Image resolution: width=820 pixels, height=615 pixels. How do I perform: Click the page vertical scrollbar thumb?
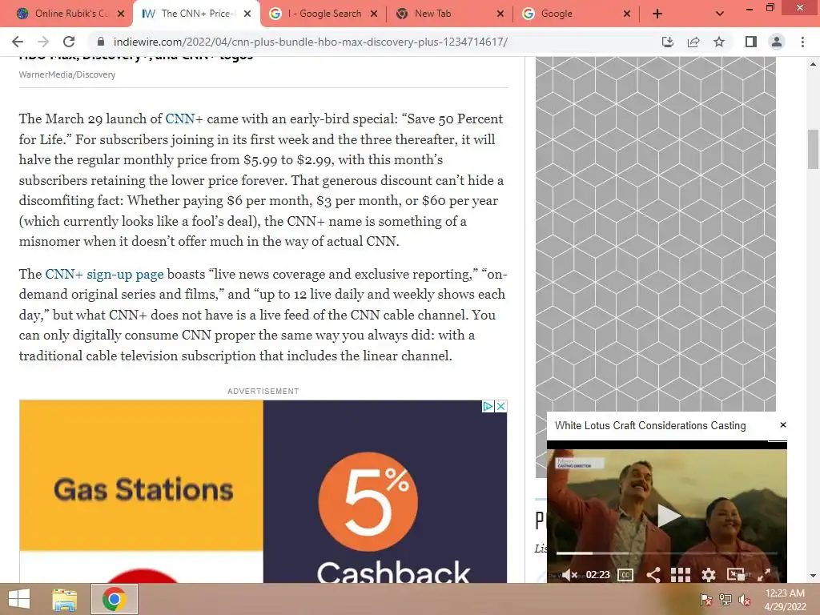pos(813,149)
